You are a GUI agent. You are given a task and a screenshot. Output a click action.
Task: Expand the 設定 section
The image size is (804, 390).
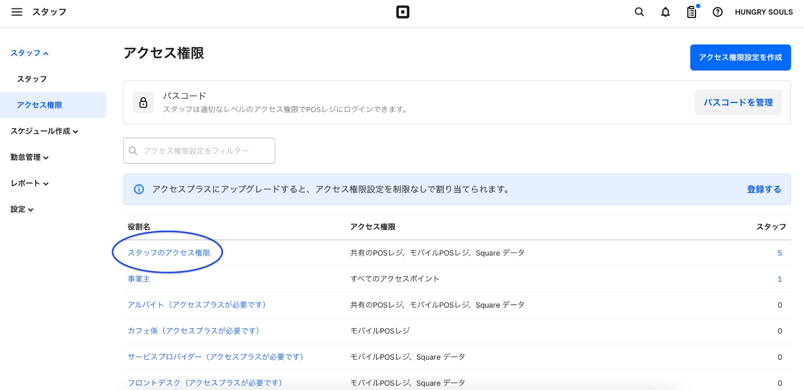(x=21, y=209)
